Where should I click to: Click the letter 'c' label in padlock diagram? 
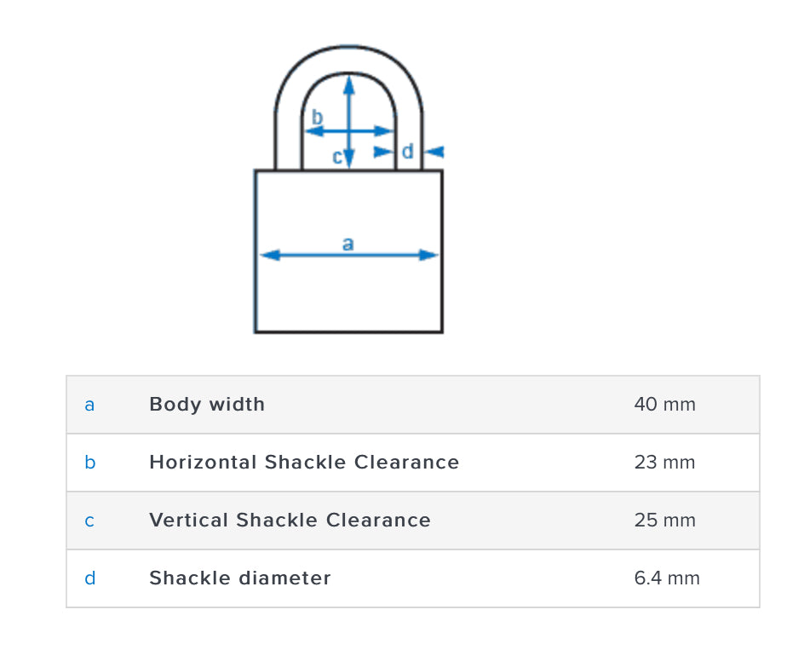[x=337, y=157]
